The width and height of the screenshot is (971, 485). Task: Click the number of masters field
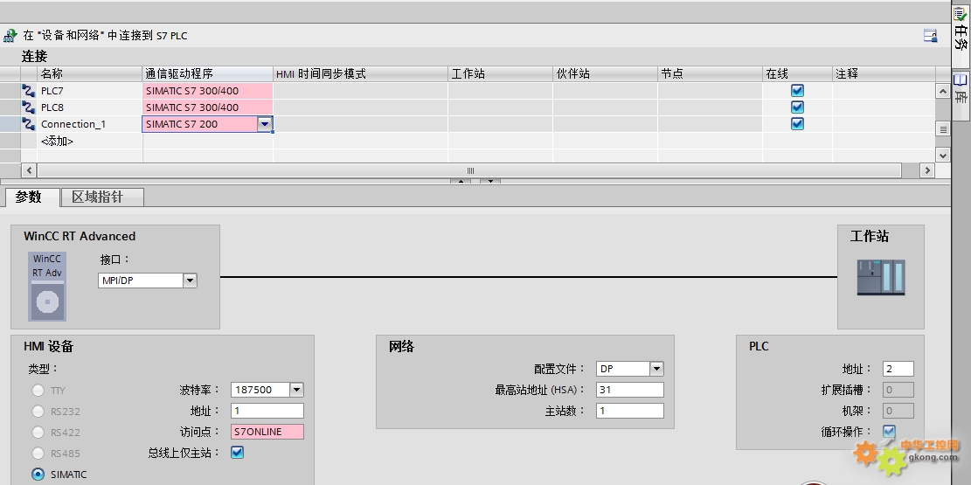coord(630,411)
